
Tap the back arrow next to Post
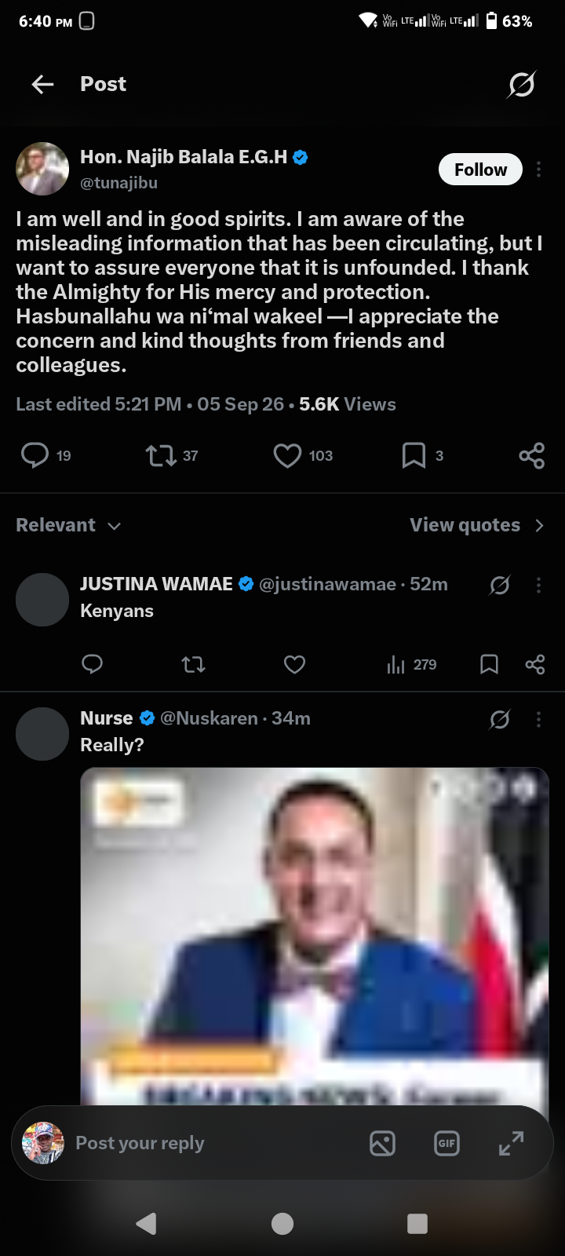point(42,84)
